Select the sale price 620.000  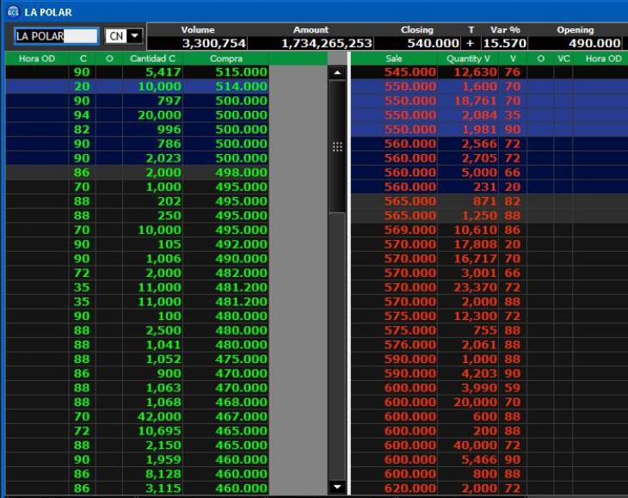[x=410, y=489]
